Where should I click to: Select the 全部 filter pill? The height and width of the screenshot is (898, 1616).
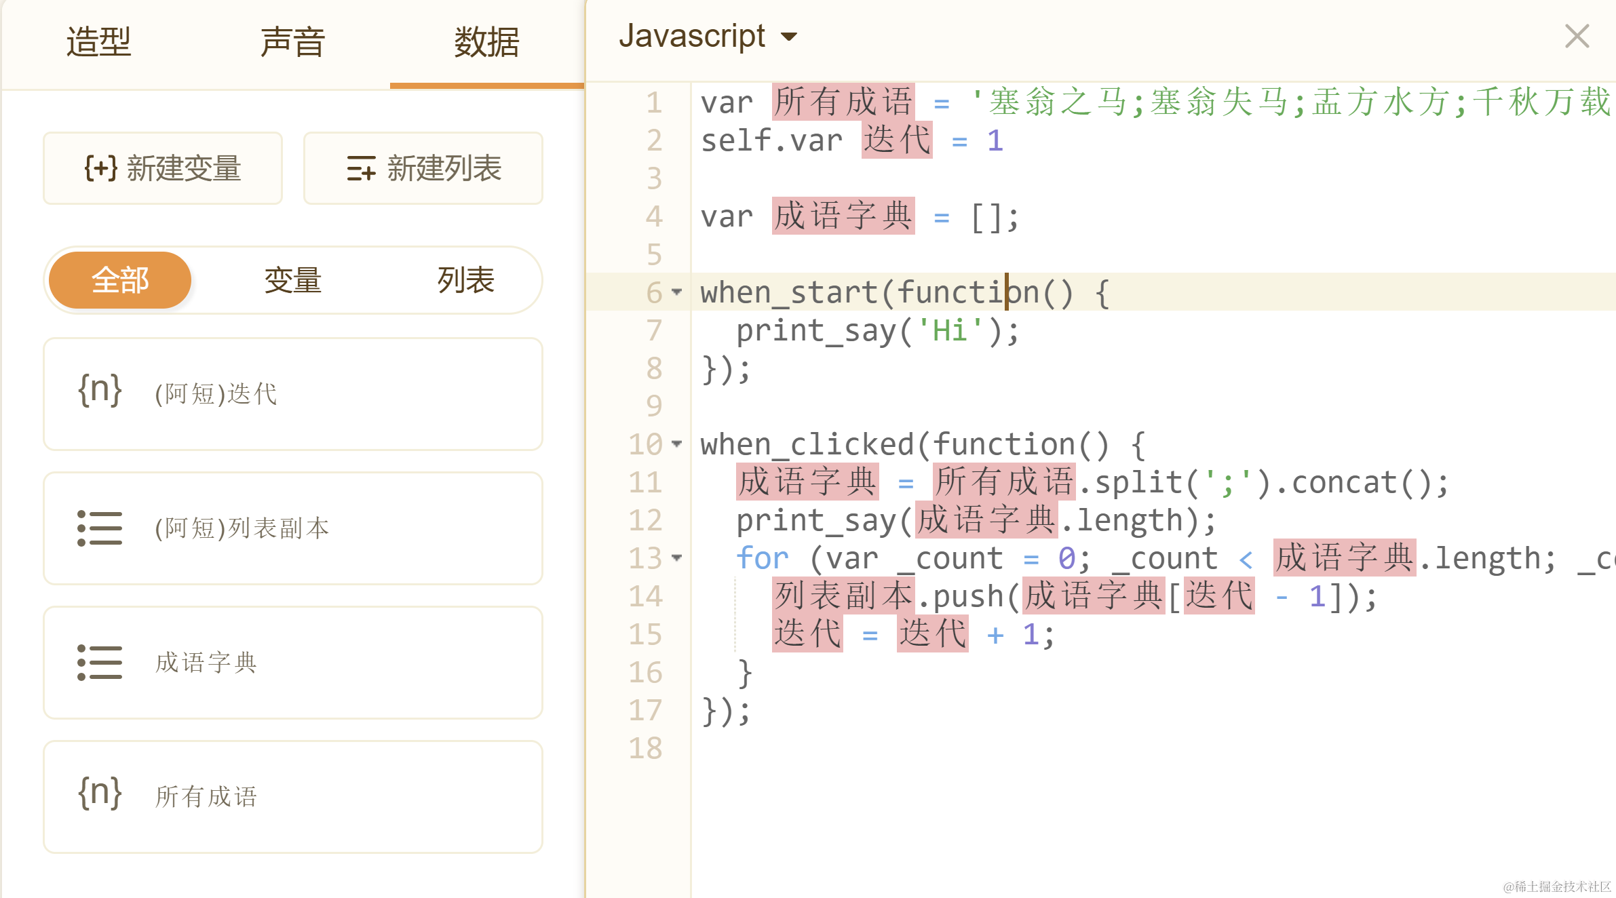click(120, 280)
